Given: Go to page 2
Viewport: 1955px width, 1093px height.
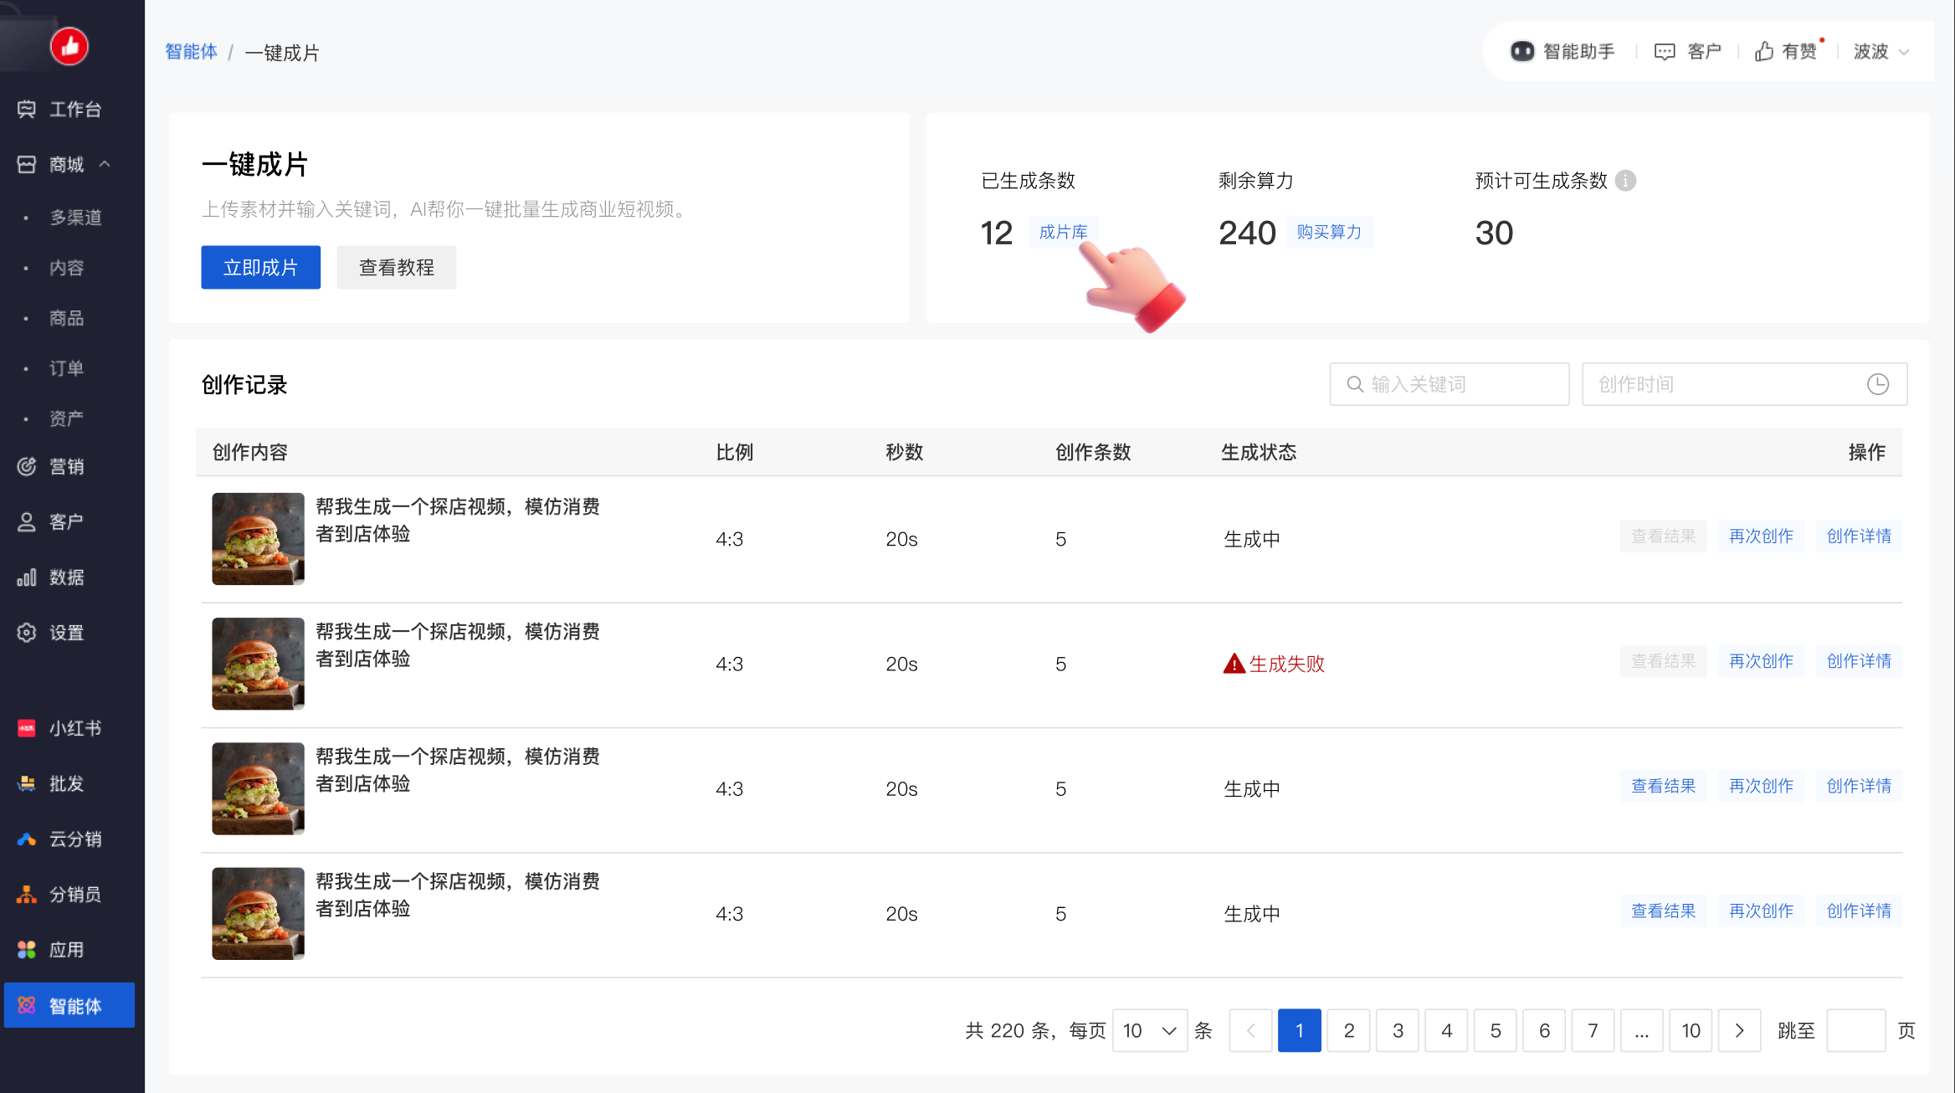Looking at the screenshot, I should 1348,1030.
